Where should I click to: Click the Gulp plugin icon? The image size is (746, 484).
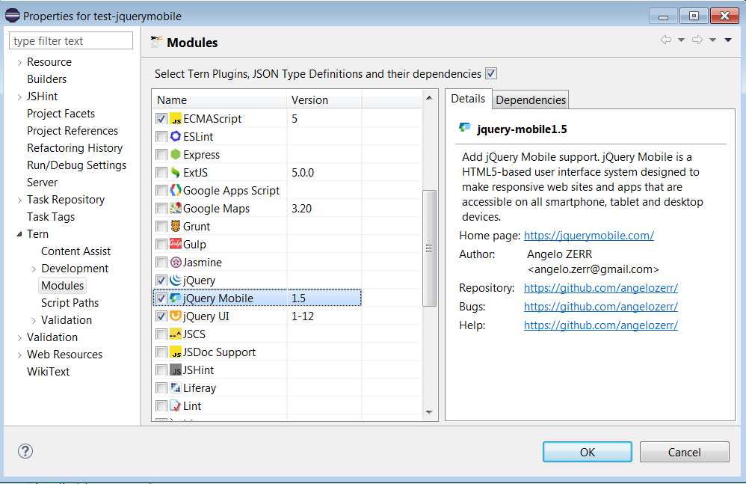click(176, 244)
